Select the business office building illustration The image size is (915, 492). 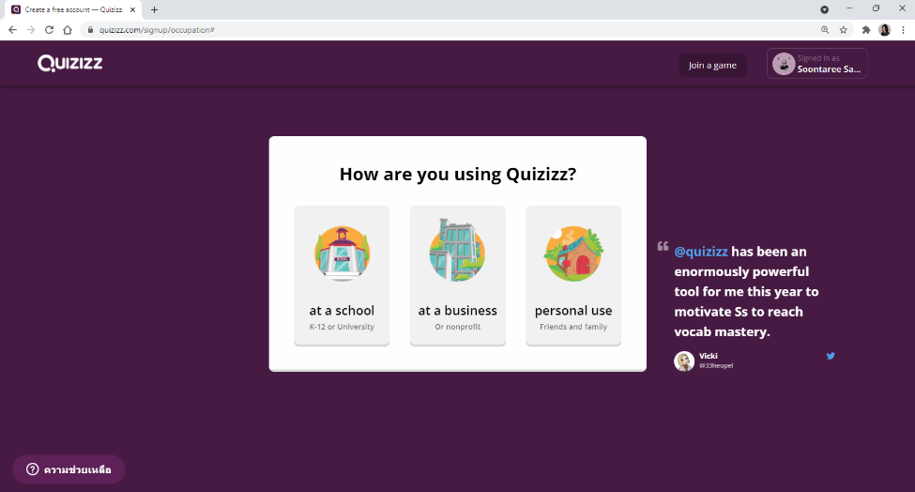pyautogui.click(x=458, y=250)
